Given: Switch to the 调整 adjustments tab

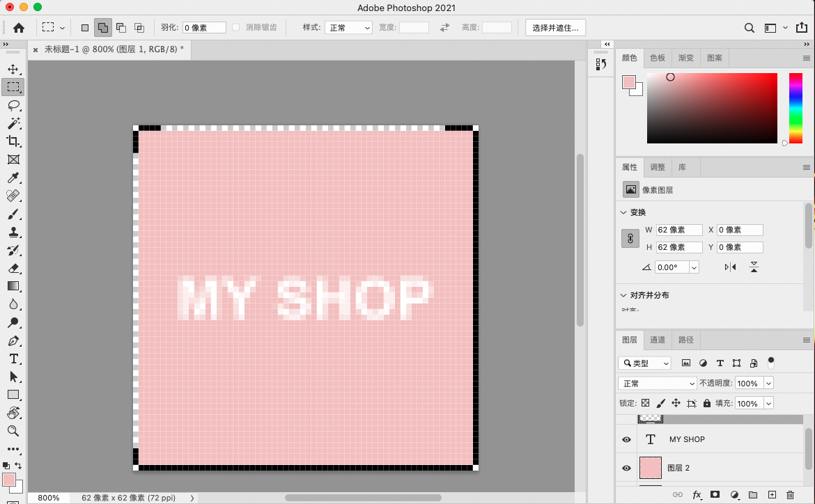Looking at the screenshot, I should coord(658,167).
